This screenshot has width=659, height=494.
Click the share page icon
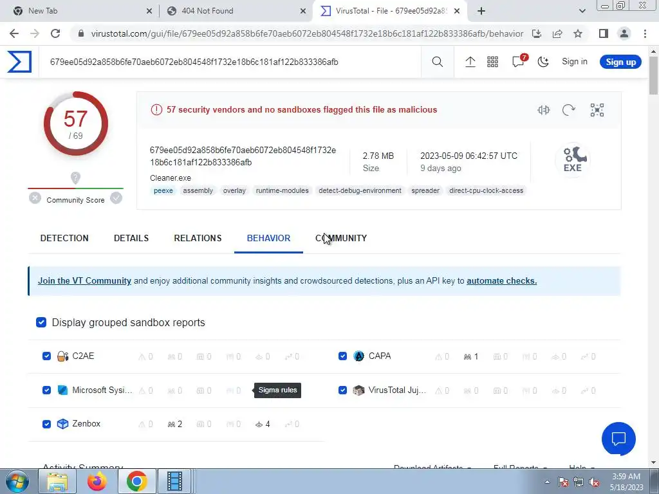point(557,33)
